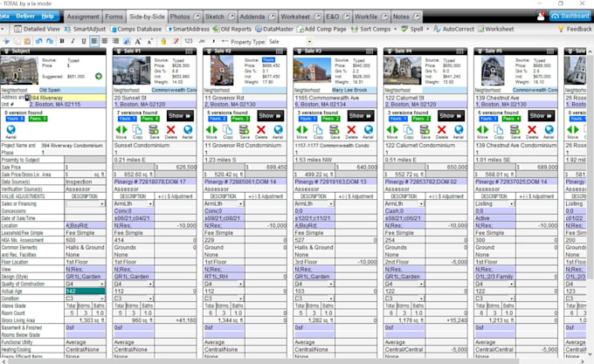Click the SmartAdjust toolbar button

point(86,29)
